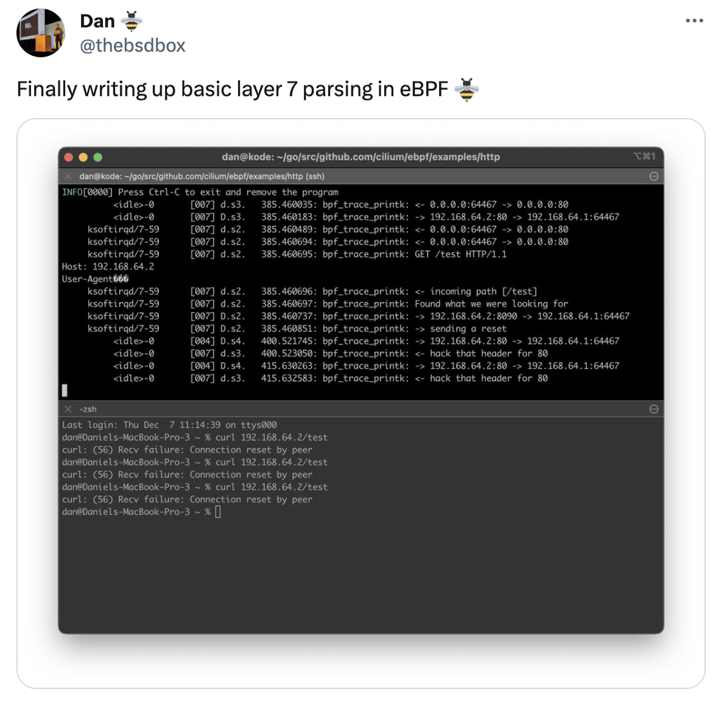Click the ssh pane block cursor
This screenshot has width=721, height=706.
(64, 390)
